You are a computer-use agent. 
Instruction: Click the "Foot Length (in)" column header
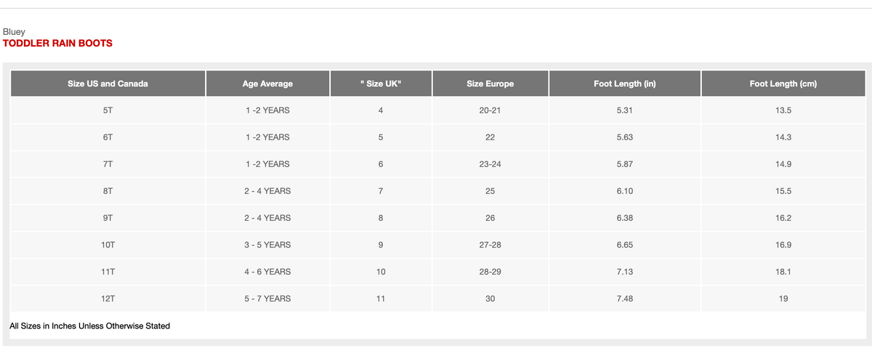[625, 84]
